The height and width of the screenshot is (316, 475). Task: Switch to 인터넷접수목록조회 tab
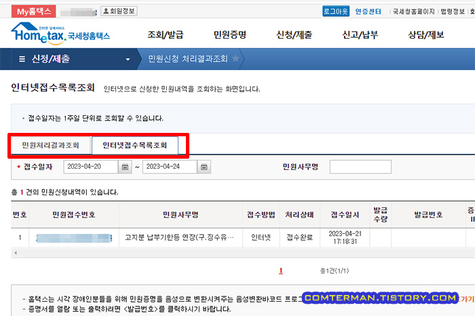coord(135,145)
